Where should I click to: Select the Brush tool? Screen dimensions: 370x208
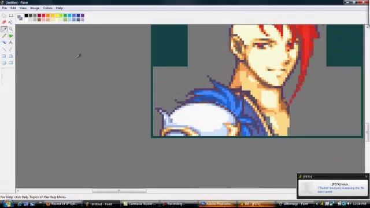[x=11, y=36]
